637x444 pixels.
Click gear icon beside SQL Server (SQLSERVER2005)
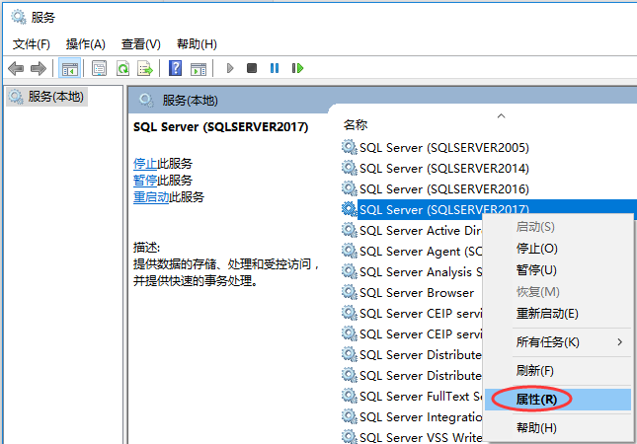[x=349, y=147]
